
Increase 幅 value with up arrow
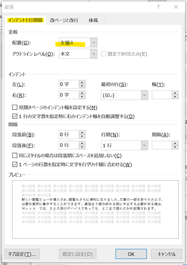pyautogui.click(x=175, y=93)
